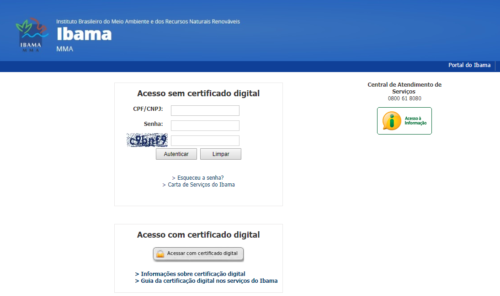Click the Senha label
500x296 pixels.
pos(154,124)
